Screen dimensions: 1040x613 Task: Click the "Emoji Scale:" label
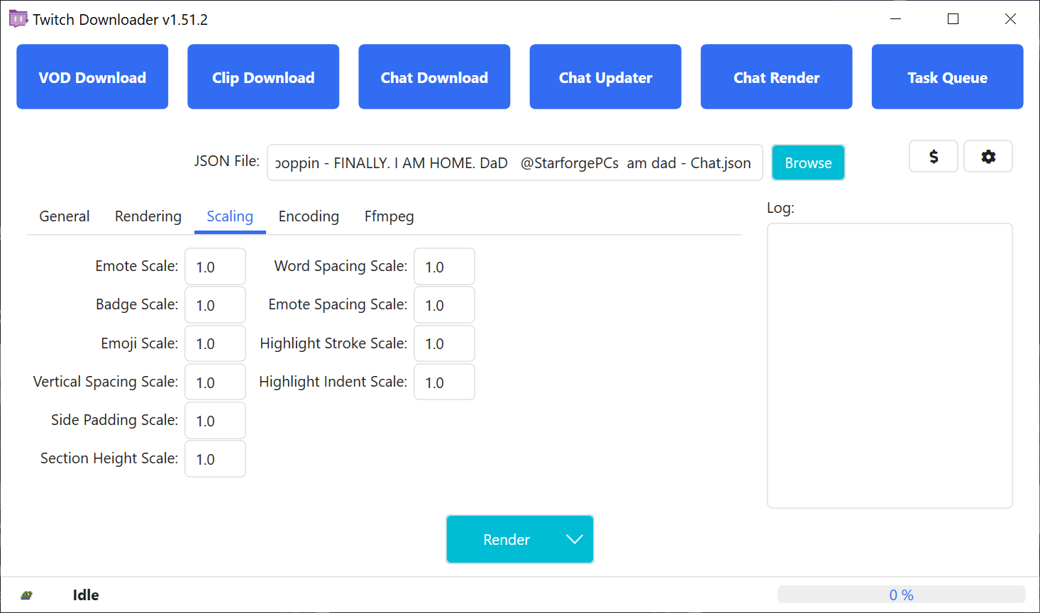[140, 343]
